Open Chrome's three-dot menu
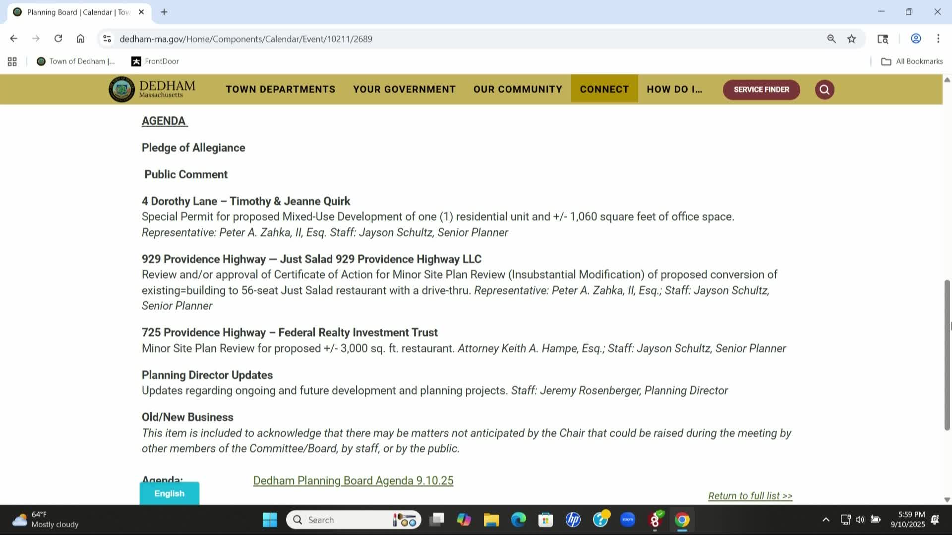Image resolution: width=952 pixels, height=535 pixels. click(x=938, y=39)
